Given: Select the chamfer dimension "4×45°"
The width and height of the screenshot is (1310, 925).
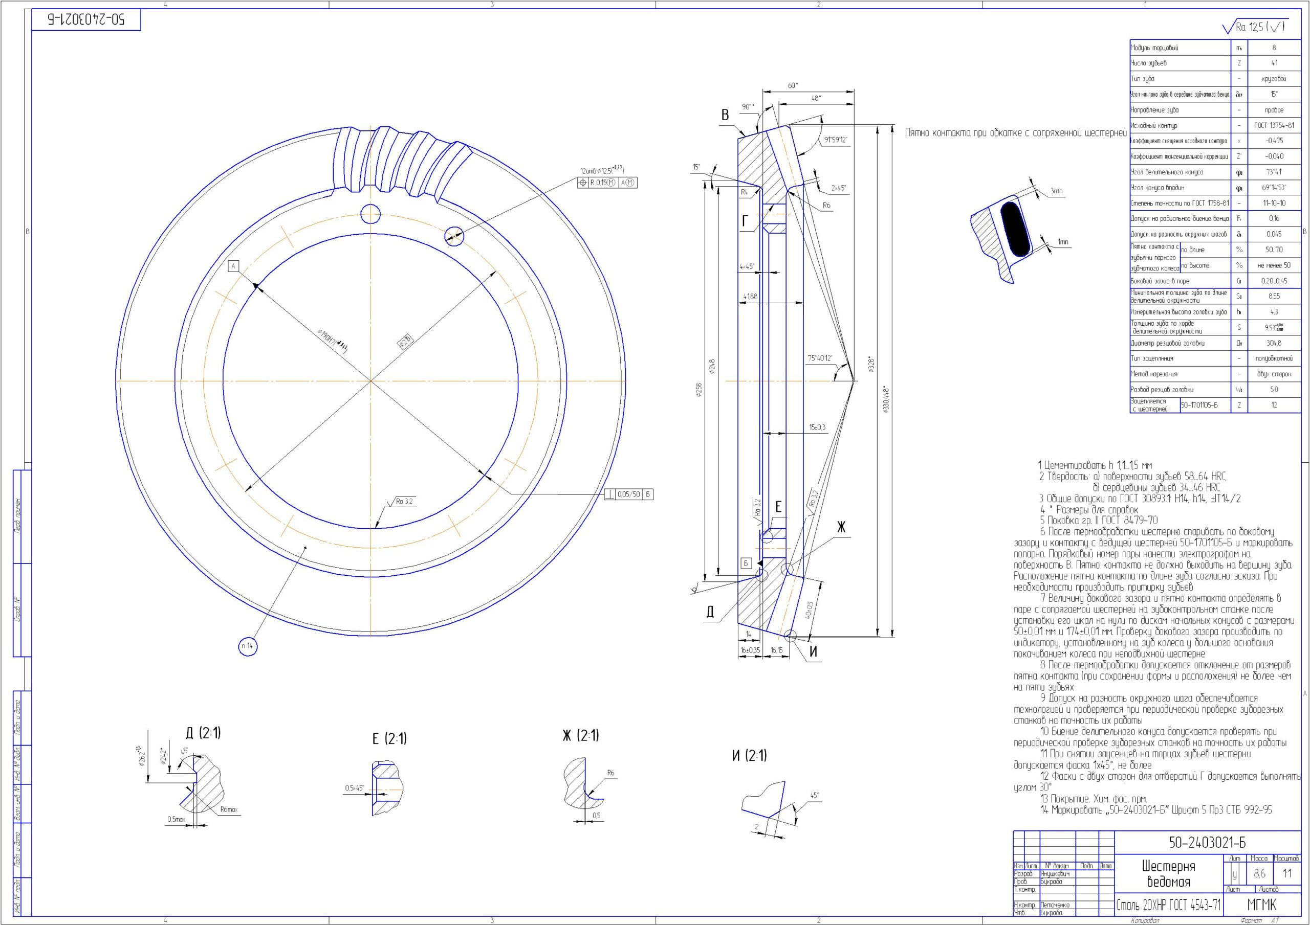Looking at the screenshot, I should point(747,266).
